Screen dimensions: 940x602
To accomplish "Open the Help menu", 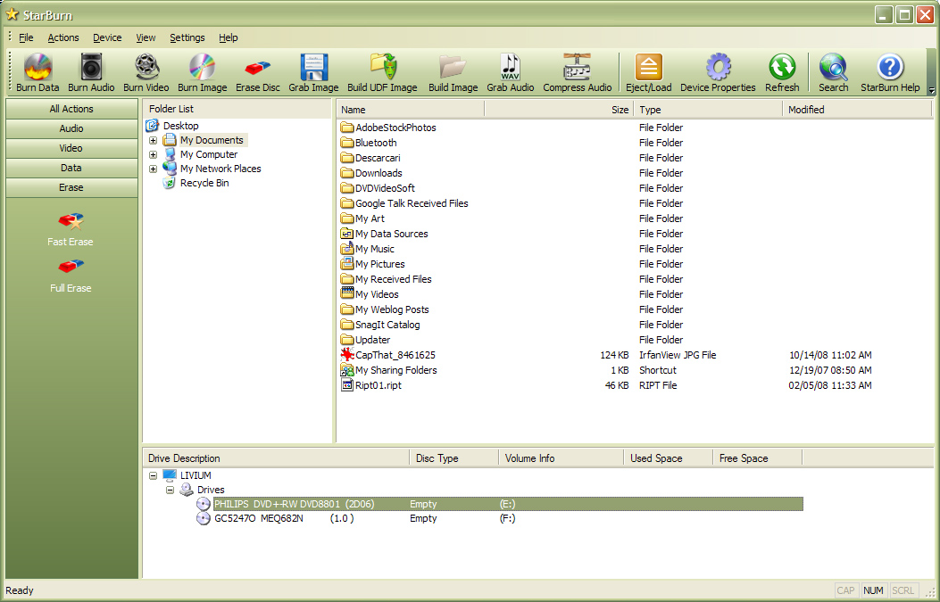I will click(229, 37).
